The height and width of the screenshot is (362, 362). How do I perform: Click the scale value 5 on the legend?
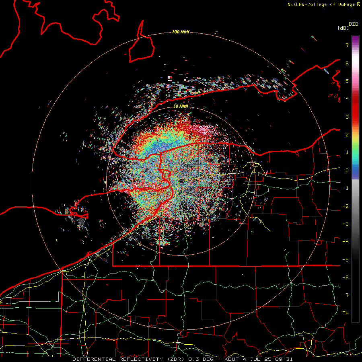(x=347, y=81)
